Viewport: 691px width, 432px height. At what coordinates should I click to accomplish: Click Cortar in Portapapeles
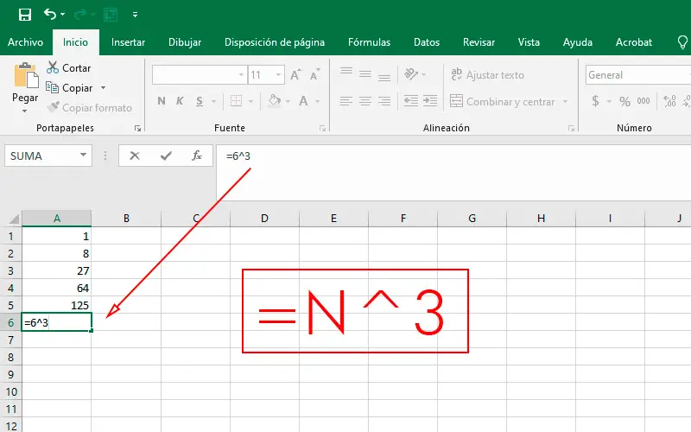69,68
